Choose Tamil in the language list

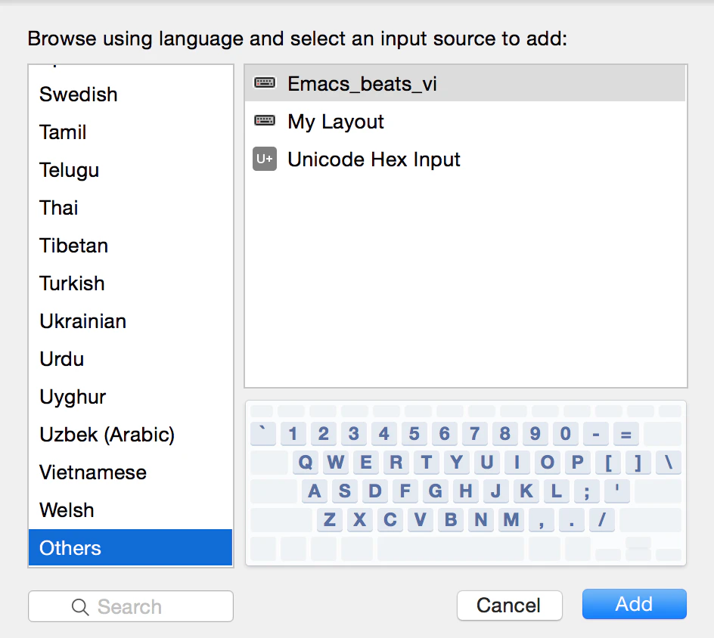130,132
